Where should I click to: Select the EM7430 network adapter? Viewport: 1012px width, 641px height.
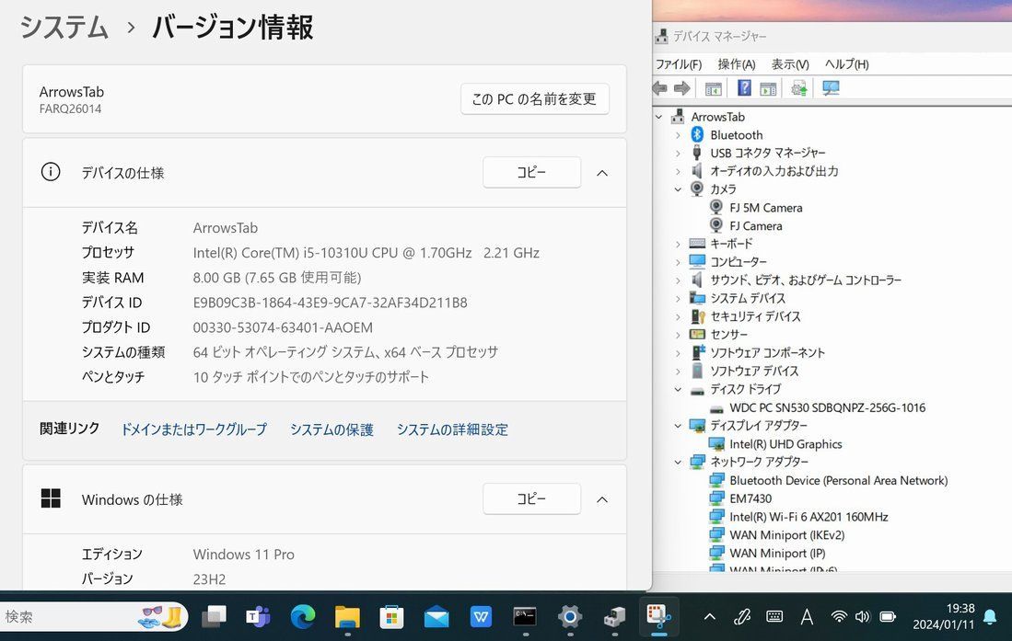click(x=750, y=498)
